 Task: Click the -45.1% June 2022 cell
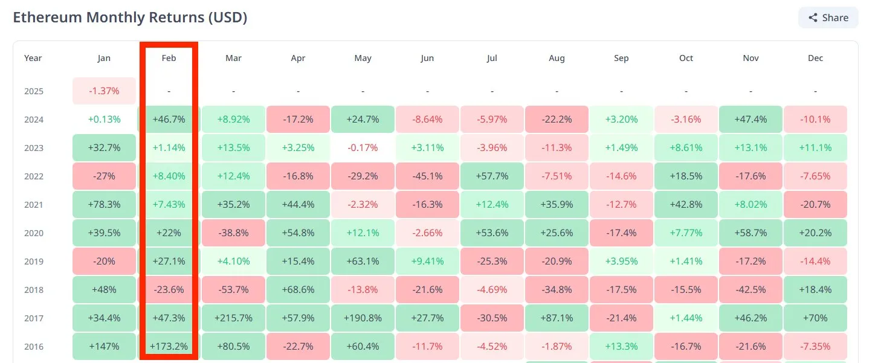427,176
